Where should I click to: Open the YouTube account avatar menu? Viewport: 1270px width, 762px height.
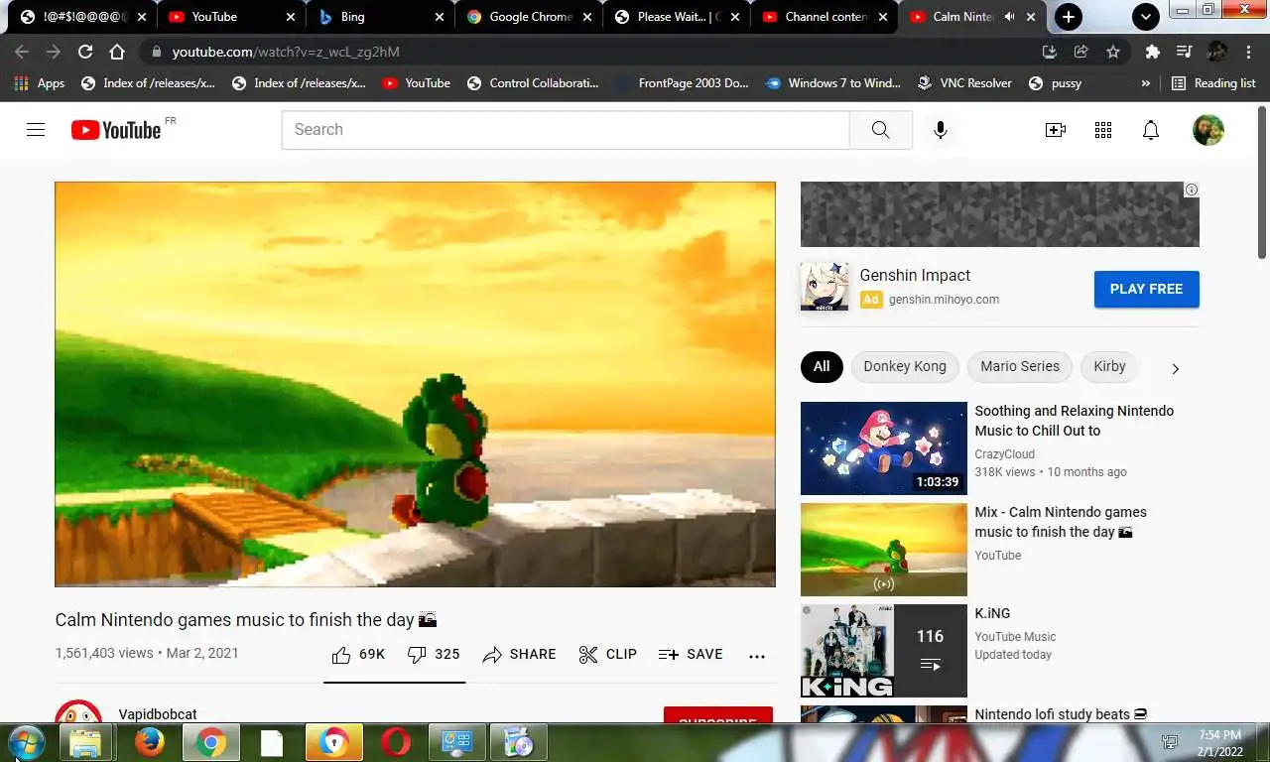point(1207,130)
